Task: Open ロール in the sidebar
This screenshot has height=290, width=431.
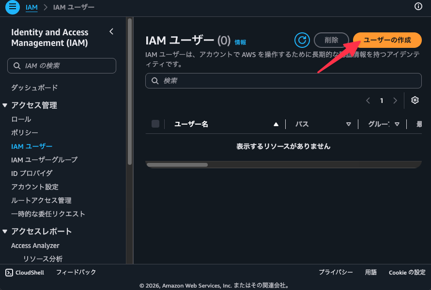Action: 21,119
